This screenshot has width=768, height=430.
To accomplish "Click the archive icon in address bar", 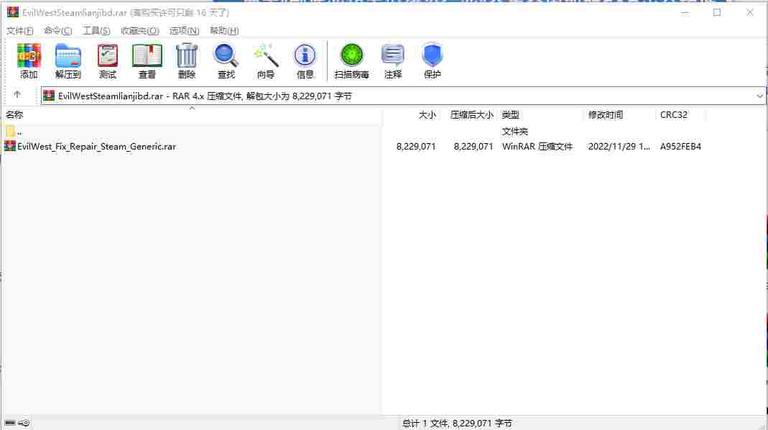I will point(49,96).
